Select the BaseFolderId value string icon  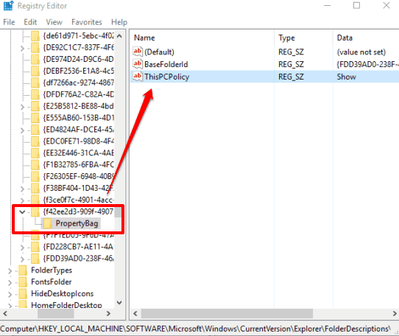click(x=138, y=64)
